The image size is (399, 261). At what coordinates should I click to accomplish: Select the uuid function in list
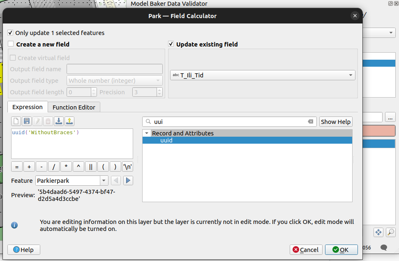pyautogui.click(x=166, y=140)
